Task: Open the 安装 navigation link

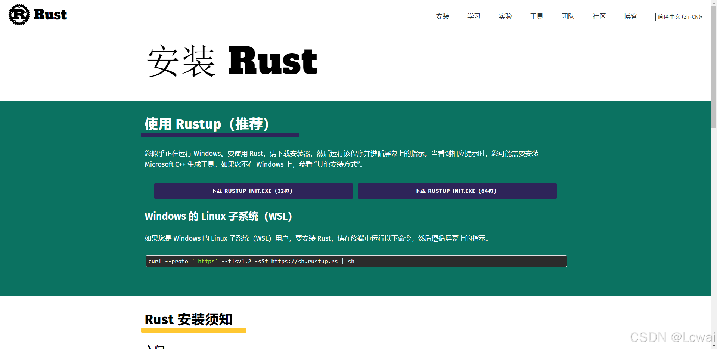Action: click(x=443, y=16)
